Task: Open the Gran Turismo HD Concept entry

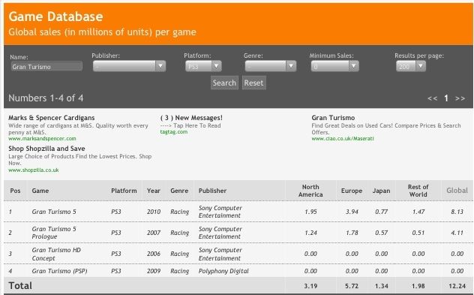Action: [56, 254]
